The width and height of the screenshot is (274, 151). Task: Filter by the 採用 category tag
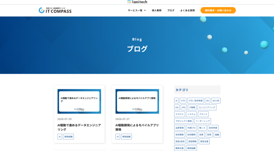click(x=209, y=134)
